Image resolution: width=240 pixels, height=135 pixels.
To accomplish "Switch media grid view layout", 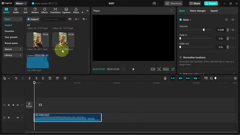I will click(70, 19).
